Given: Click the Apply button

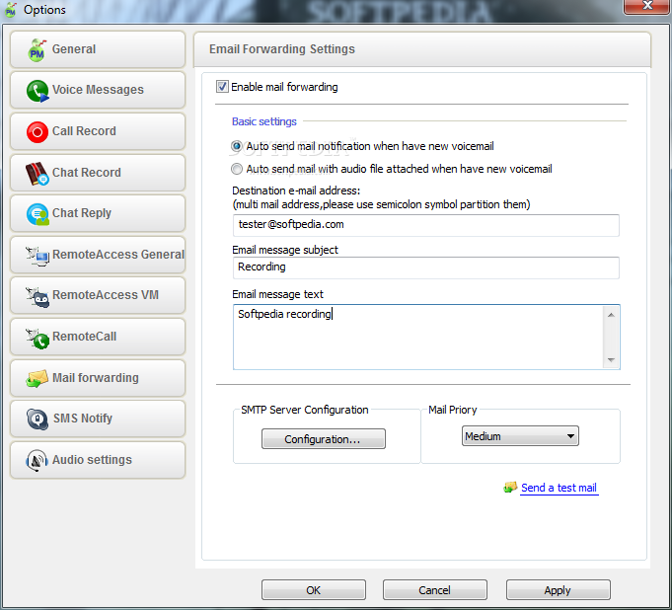Looking at the screenshot, I should tap(558, 590).
